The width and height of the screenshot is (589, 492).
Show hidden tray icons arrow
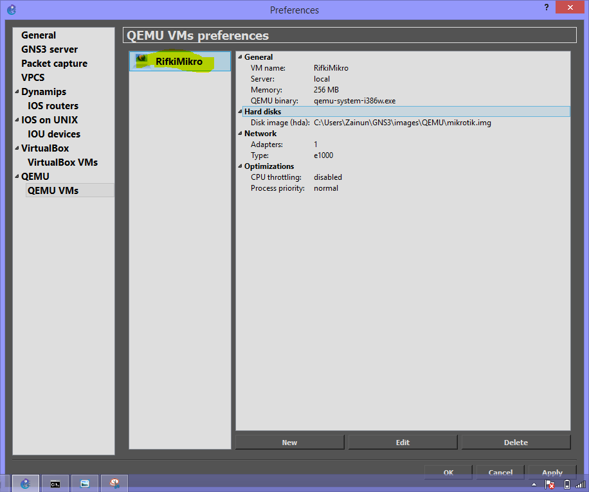(x=534, y=484)
